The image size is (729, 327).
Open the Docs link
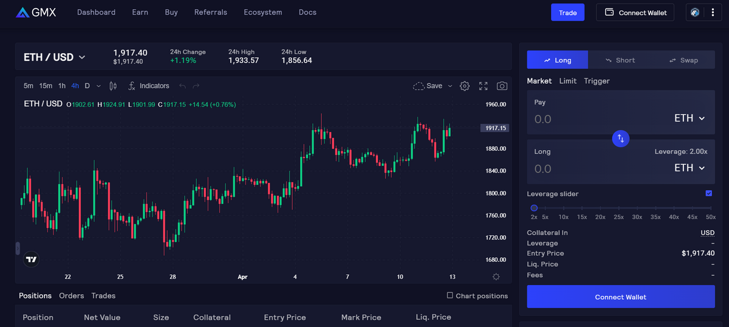click(x=307, y=12)
